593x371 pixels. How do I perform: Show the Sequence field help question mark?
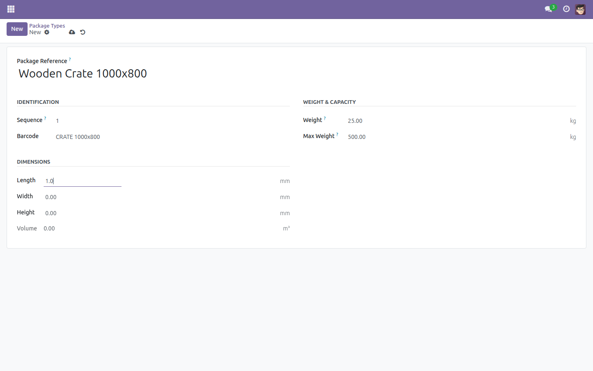pos(45,118)
